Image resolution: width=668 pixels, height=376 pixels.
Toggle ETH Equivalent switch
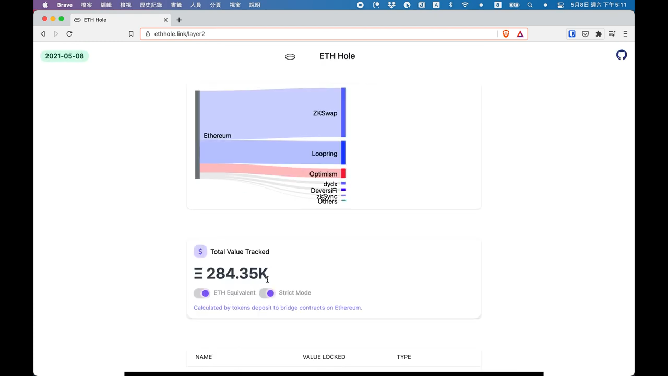pyautogui.click(x=201, y=293)
